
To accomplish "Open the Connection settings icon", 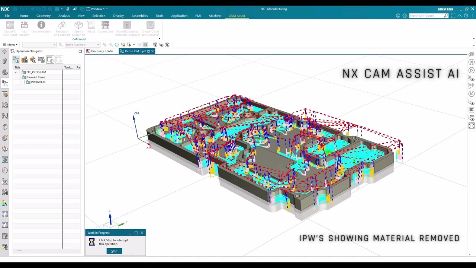I will coord(105,27).
